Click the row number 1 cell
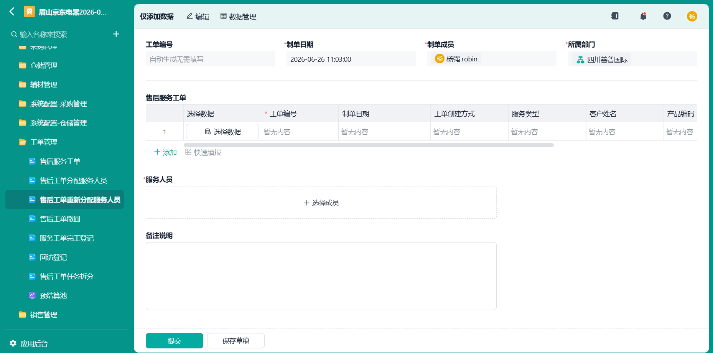 pos(165,132)
